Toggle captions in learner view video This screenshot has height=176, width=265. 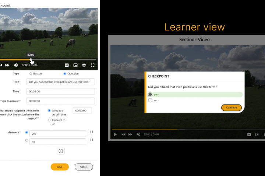point(249,135)
